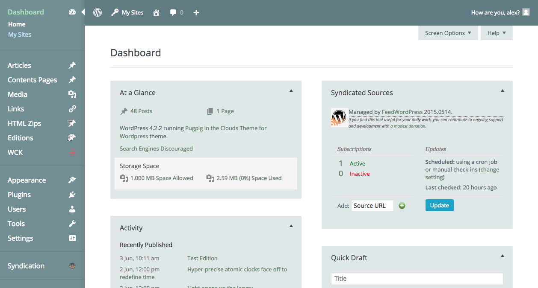The height and width of the screenshot is (288, 538).
Task: Click the Syndication face icon
Action: [x=72, y=266]
